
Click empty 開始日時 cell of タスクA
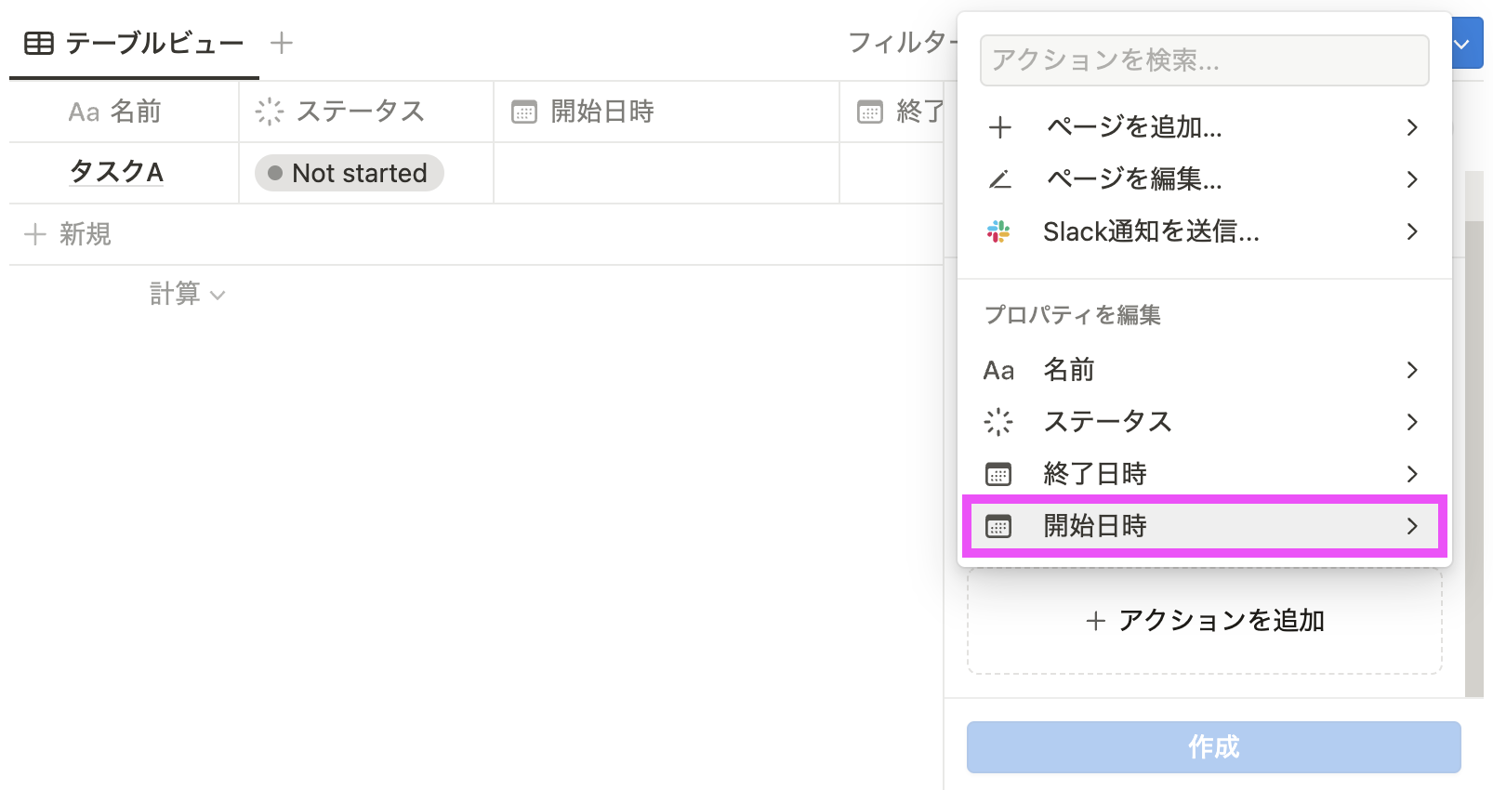(667, 173)
